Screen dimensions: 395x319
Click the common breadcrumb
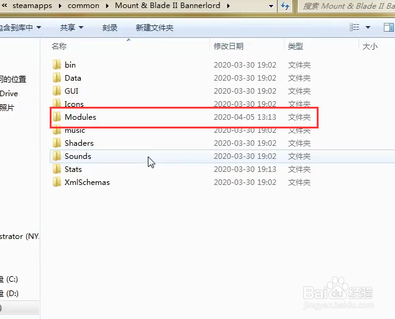83,6
